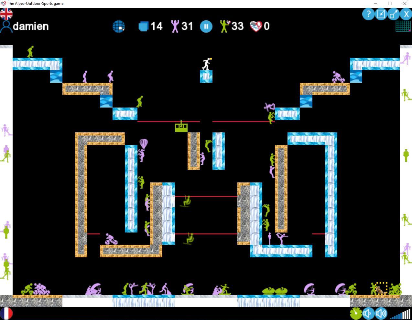Click the blue cube blocks counter icon

[x=143, y=26]
